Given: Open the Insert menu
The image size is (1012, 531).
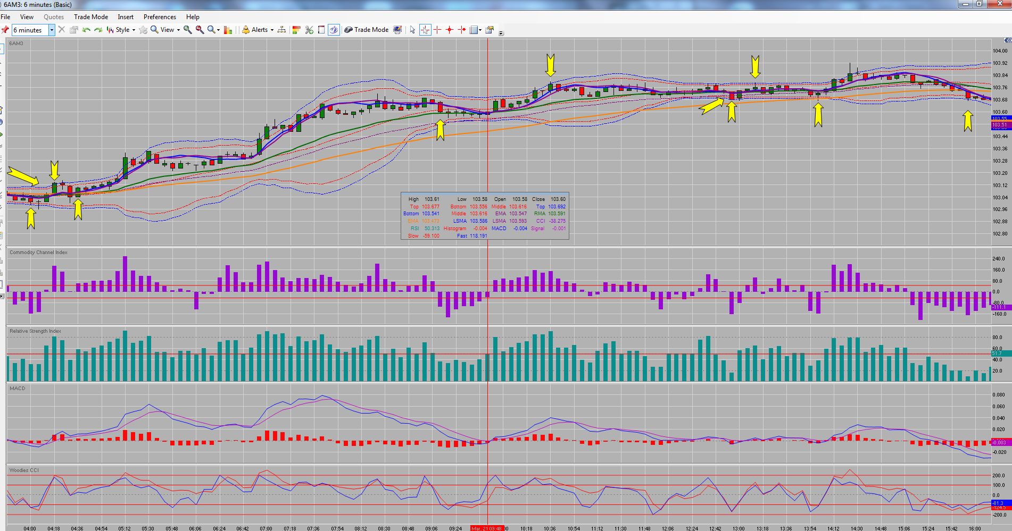Looking at the screenshot, I should tap(126, 17).
